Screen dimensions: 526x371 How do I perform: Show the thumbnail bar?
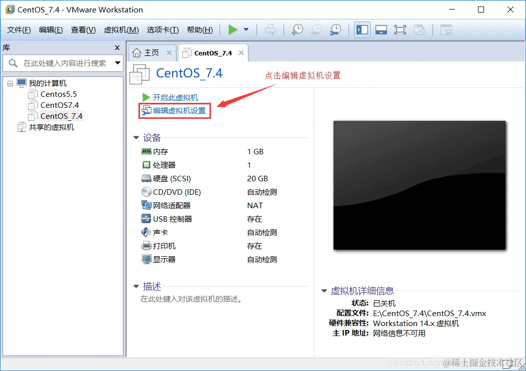point(381,29)
